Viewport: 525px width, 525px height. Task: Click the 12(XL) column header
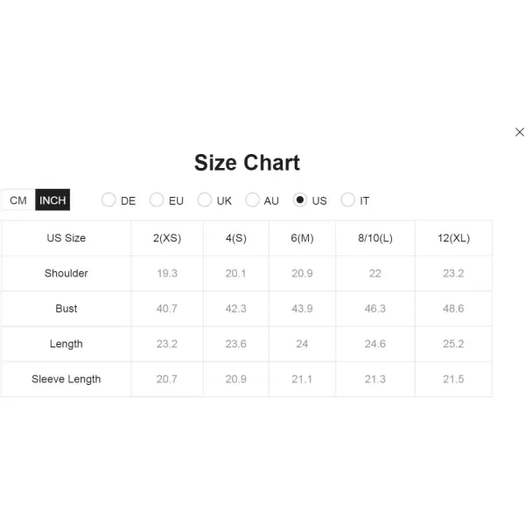[453, 238]
